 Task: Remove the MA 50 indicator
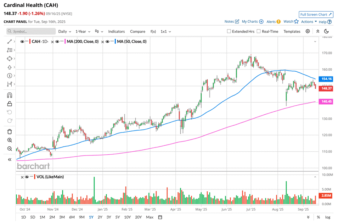point(103,42)
